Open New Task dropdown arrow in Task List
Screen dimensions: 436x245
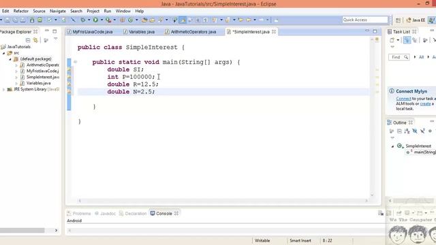[398, 40]
